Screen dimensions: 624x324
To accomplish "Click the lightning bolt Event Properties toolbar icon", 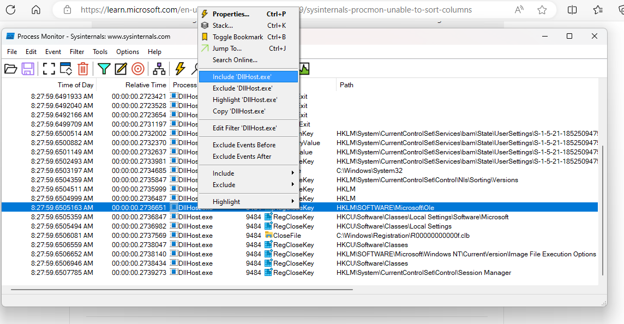I will [181, 69].
